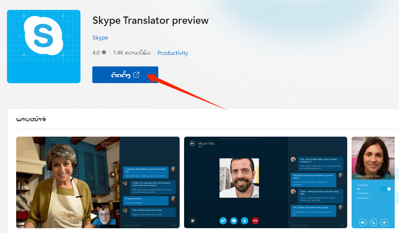This screenshot has width=399, height=233.
Task: Click the star icon next to 4.0
Action: [104, 52]
